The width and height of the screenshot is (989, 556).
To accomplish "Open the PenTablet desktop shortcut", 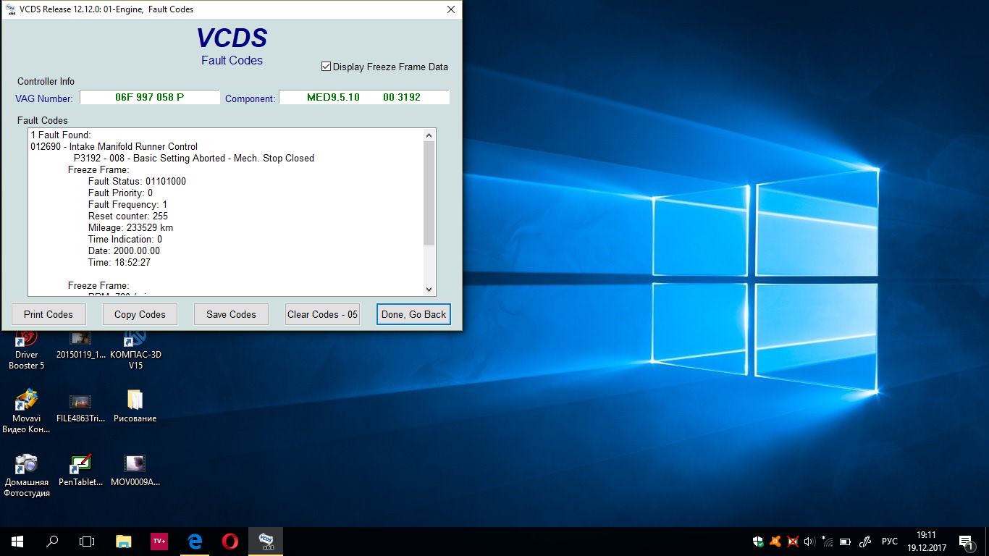I will (x=80, y=464).
